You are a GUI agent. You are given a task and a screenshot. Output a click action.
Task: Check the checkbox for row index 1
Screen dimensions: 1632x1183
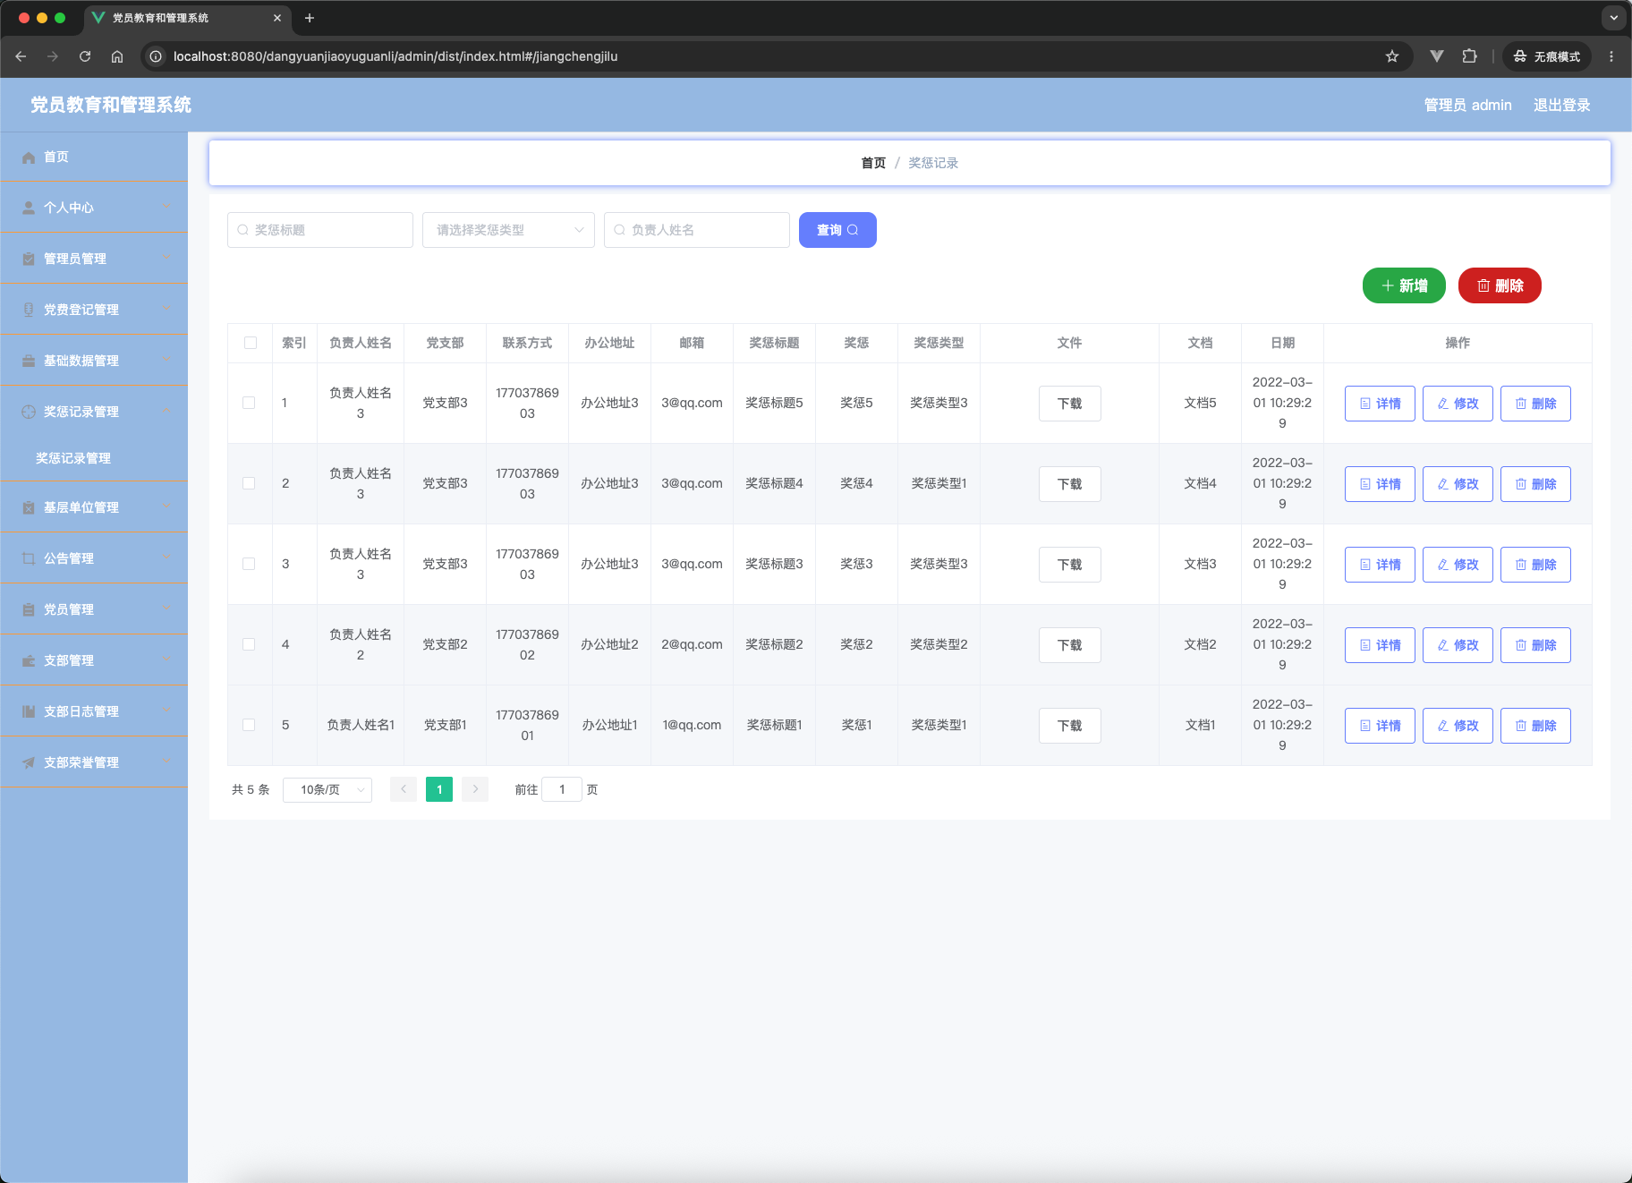[x=249, y=403]
